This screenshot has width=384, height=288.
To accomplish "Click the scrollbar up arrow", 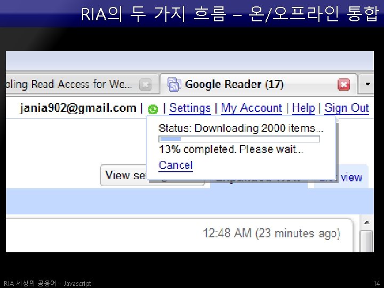I will click(x=366, y=222).
